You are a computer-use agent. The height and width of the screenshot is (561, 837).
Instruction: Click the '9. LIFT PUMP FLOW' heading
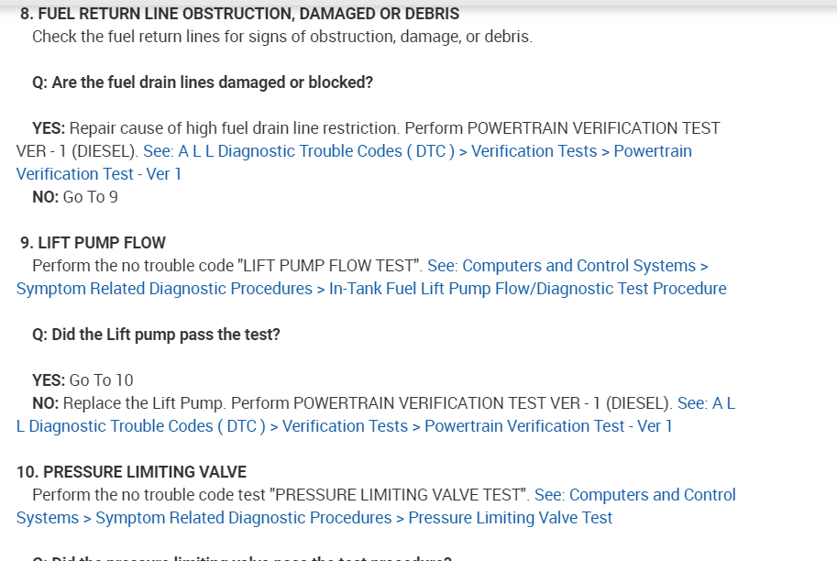click(x=93, y=243)
